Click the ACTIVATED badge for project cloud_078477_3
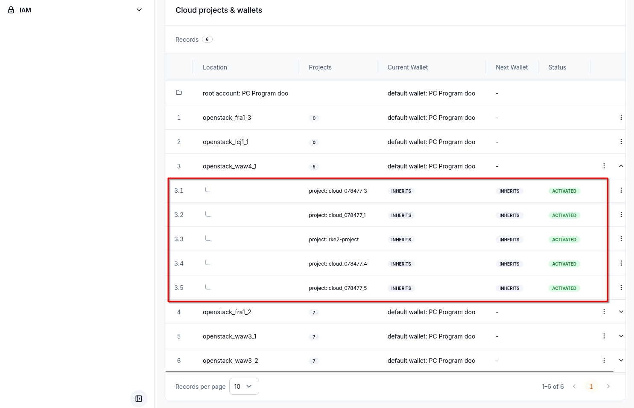The width and height of the screenshot is (634, 408). coord(564,191)
